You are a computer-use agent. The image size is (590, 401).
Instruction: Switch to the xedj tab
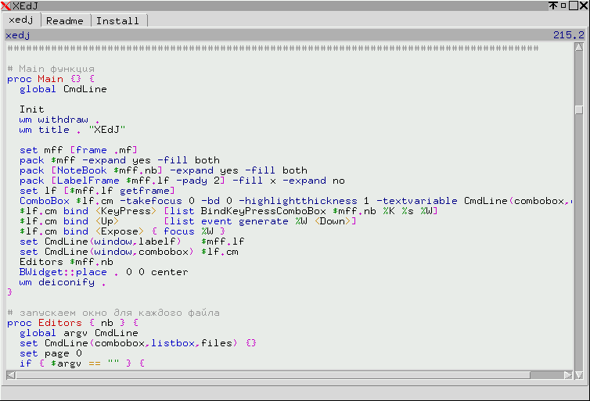tap(20, 20)
